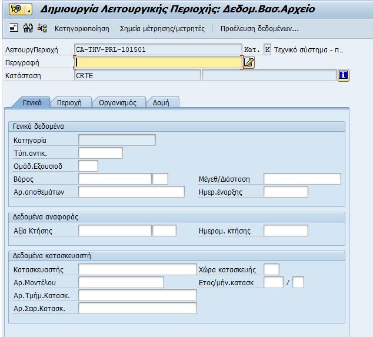Open Σημεία μέτρησης/μετρητές
This screenshot has height=337, width=373.
coord(162,29)
